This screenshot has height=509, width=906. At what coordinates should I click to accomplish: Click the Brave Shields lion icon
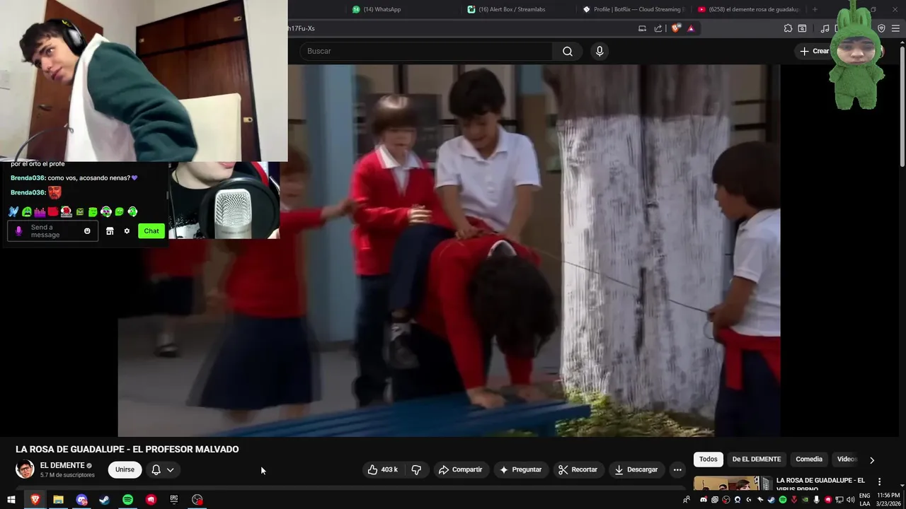click(x=676, y=28)
